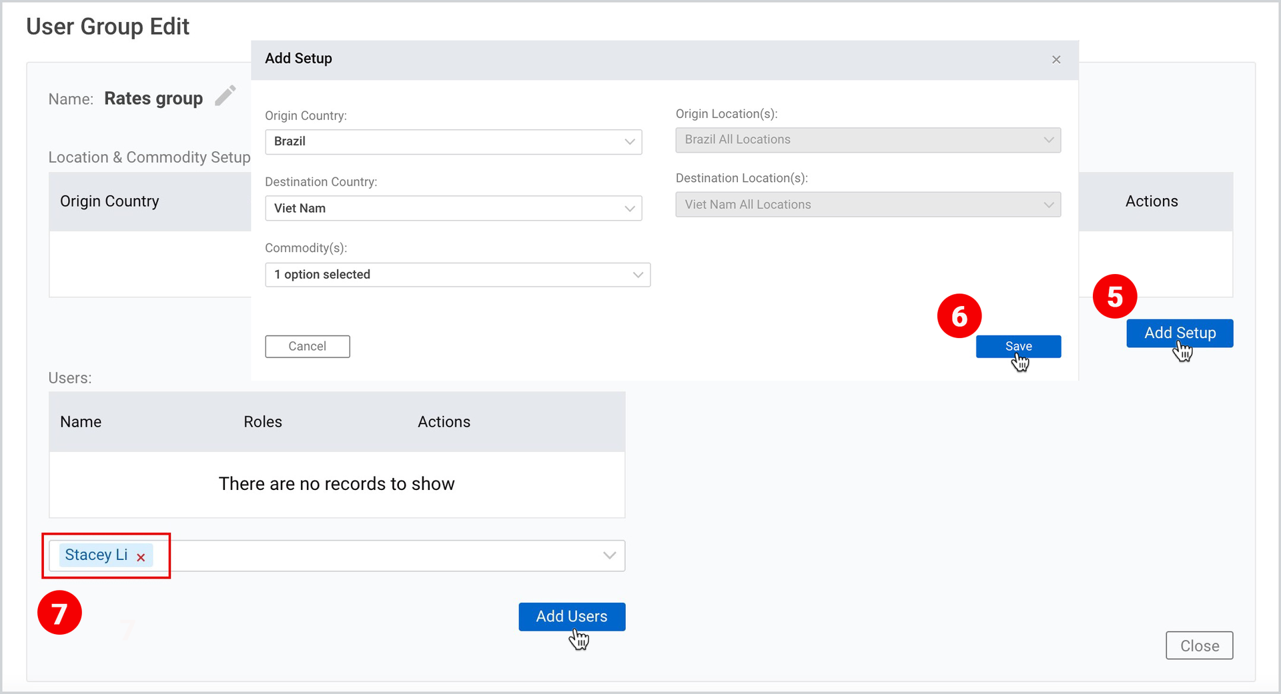Click the User Group Edit heading
This screenshot has width=1281, height=694.
(108, 27)
